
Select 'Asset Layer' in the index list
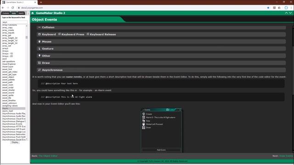(8, 66)
